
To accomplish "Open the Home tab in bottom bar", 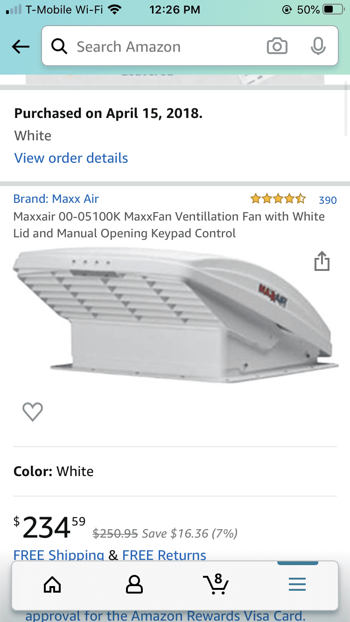I will point(52,584).
